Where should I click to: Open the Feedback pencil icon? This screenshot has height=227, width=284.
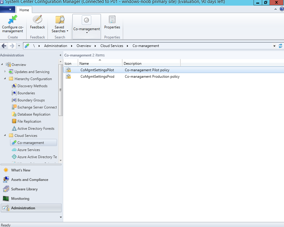[x=37, y=20]
